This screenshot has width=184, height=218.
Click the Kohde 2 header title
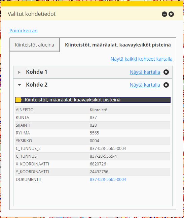tap(37, 85)
